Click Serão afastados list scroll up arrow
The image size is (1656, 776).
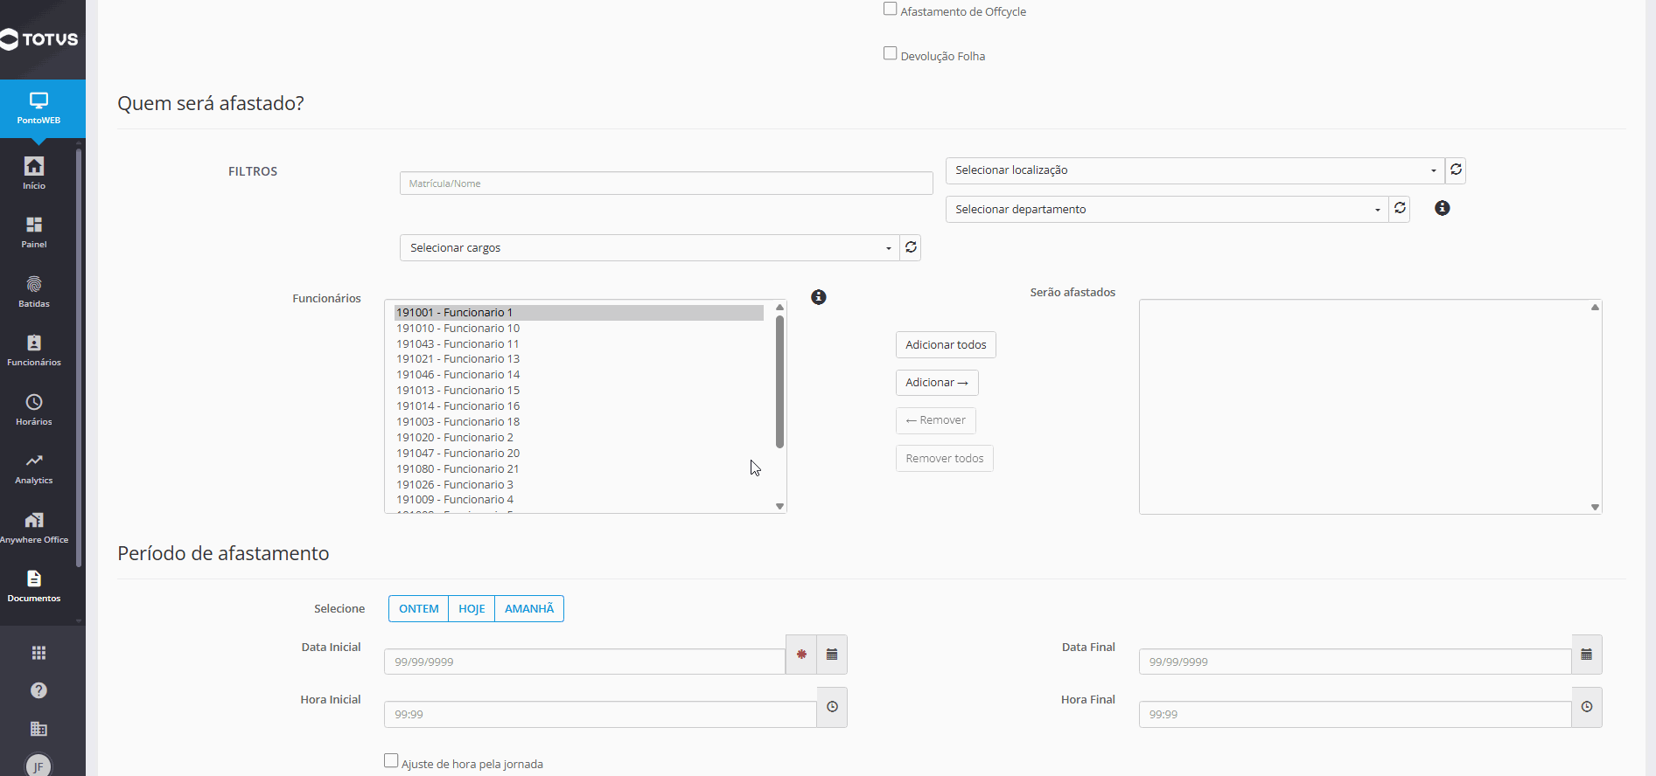tap(1595, 307)
